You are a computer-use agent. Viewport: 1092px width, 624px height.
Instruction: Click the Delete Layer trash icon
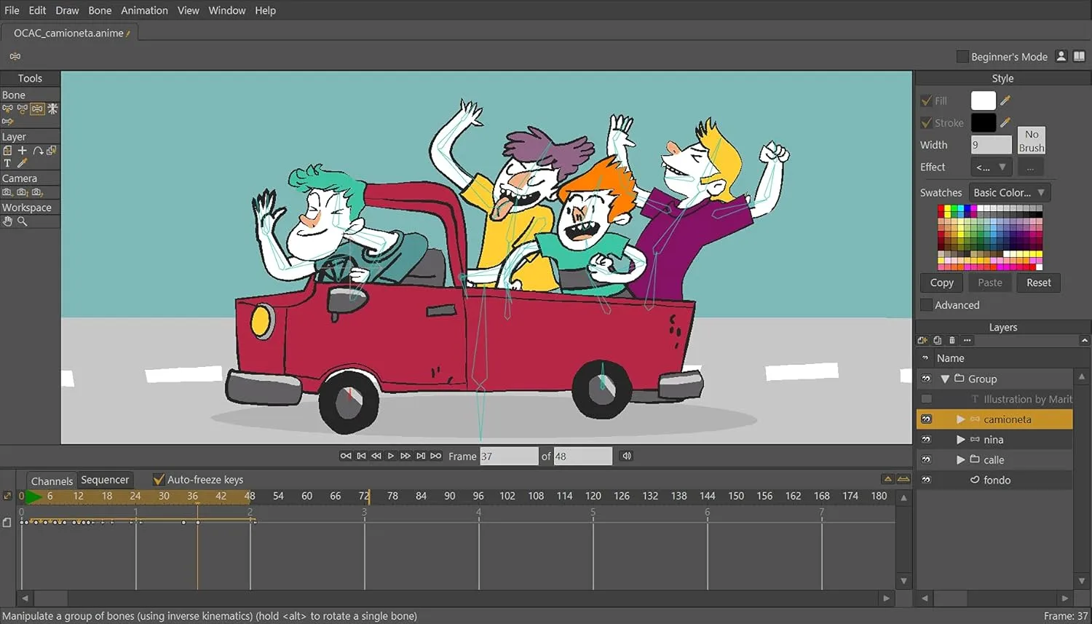(951, 340)
